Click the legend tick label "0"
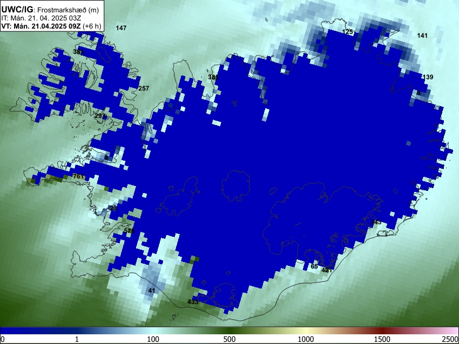Image resolution: width=459 pixels, height=344 pixels. (3, 339)
